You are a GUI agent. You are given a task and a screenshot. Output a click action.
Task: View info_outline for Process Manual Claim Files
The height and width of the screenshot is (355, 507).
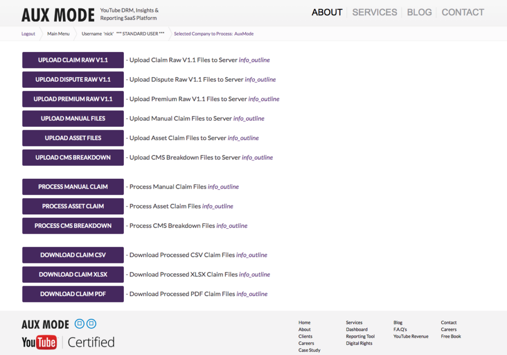(x=223, y=187)
